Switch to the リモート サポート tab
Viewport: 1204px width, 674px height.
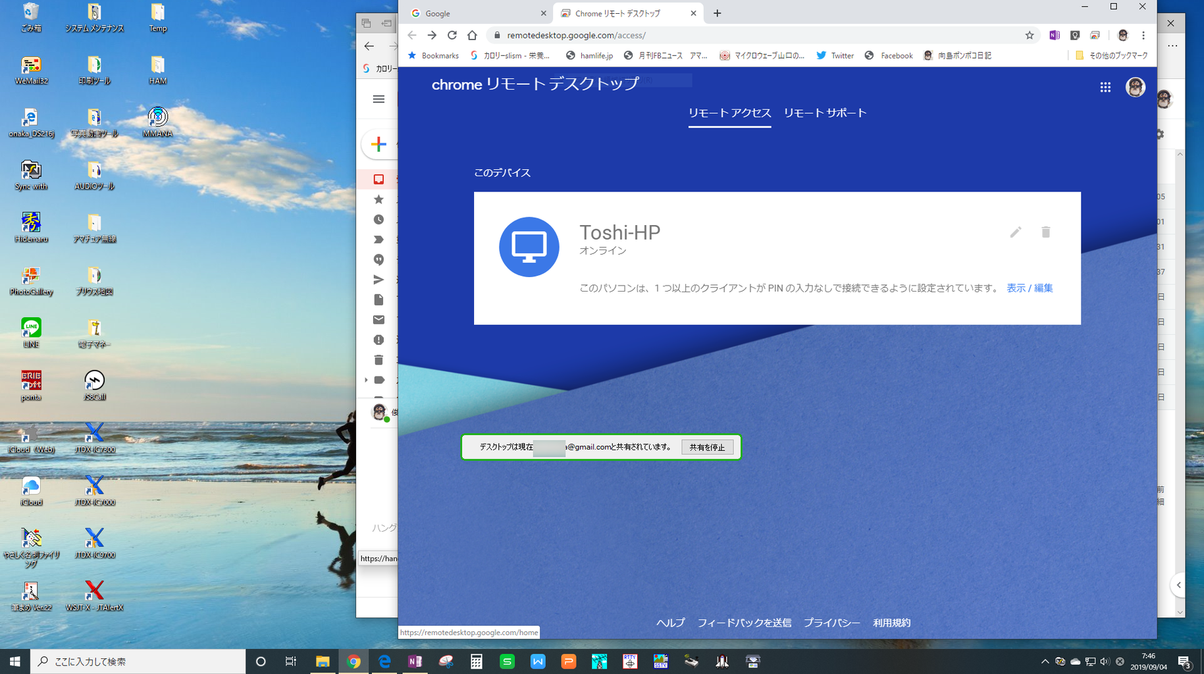(825, 113)
